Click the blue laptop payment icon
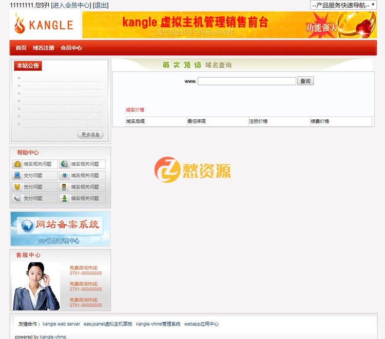 17,175
